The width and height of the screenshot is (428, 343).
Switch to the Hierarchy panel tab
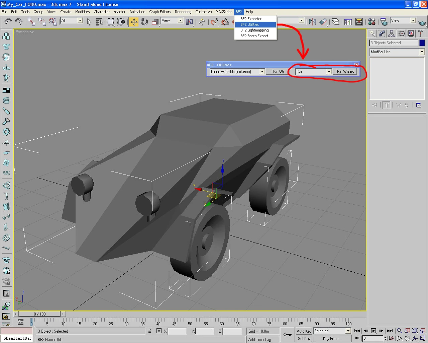pos(392,33)
